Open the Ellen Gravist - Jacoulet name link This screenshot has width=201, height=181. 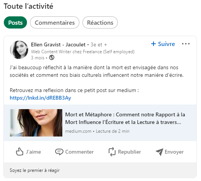point(58,44)
